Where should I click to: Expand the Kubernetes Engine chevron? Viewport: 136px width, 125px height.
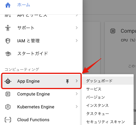coord(77,107)
